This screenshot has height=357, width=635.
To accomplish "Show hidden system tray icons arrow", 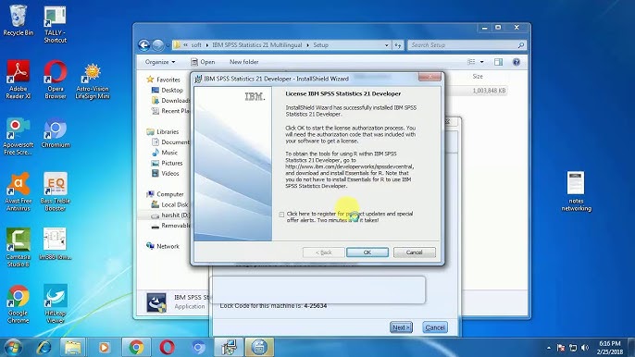I will click(x=549, y=348).
